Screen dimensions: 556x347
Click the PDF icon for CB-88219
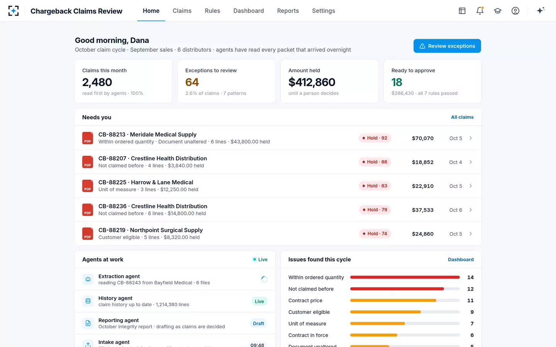tap(88, 234)
